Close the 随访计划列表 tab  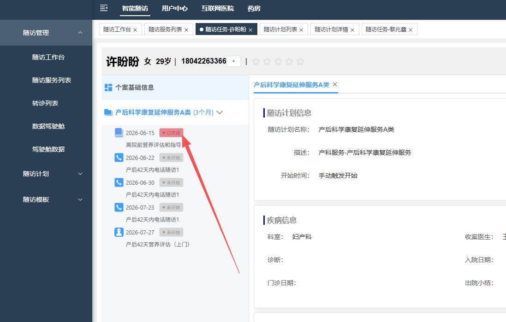[301, 29]
